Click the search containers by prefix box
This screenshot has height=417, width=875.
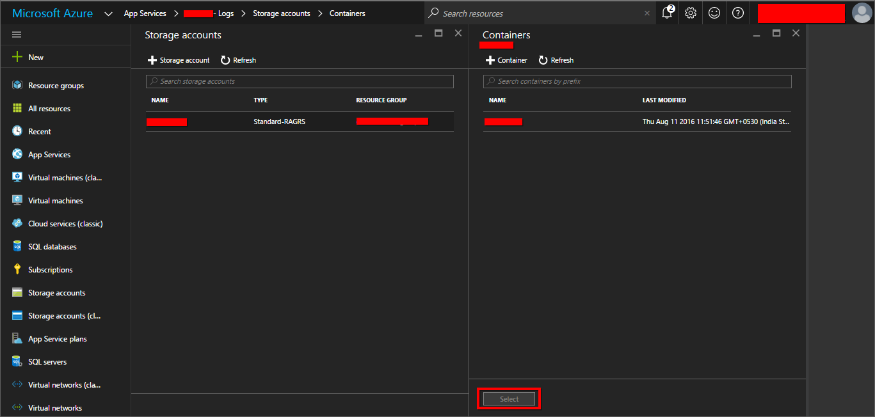pos(637,81)
